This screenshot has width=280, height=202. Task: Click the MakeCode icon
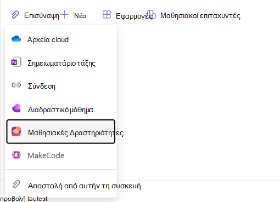16,155
